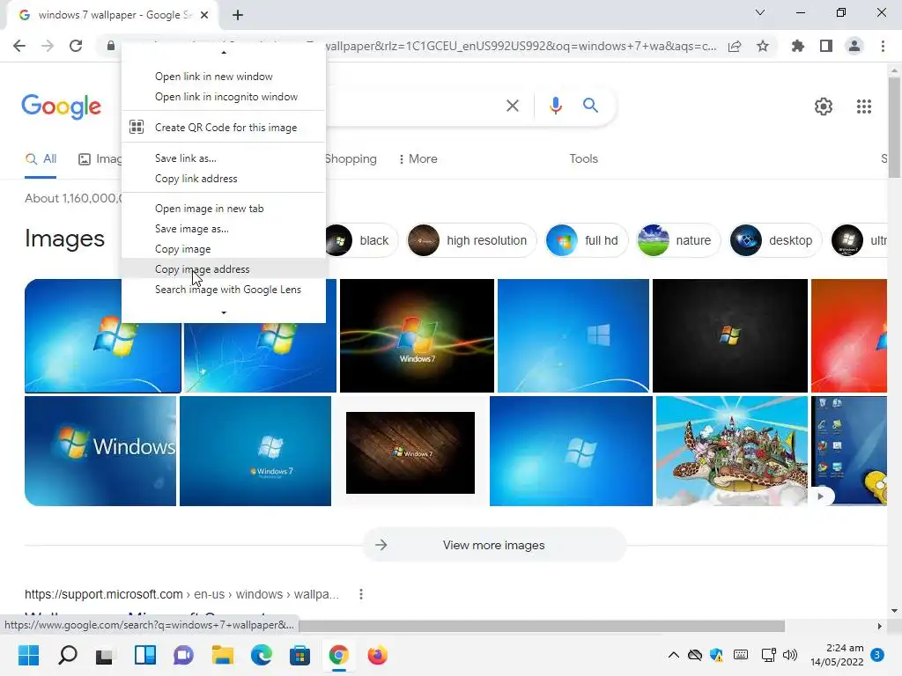The height and width of the screenshot is (676, 902).
Task: Filter images by desktop chip
Action: 775,240
